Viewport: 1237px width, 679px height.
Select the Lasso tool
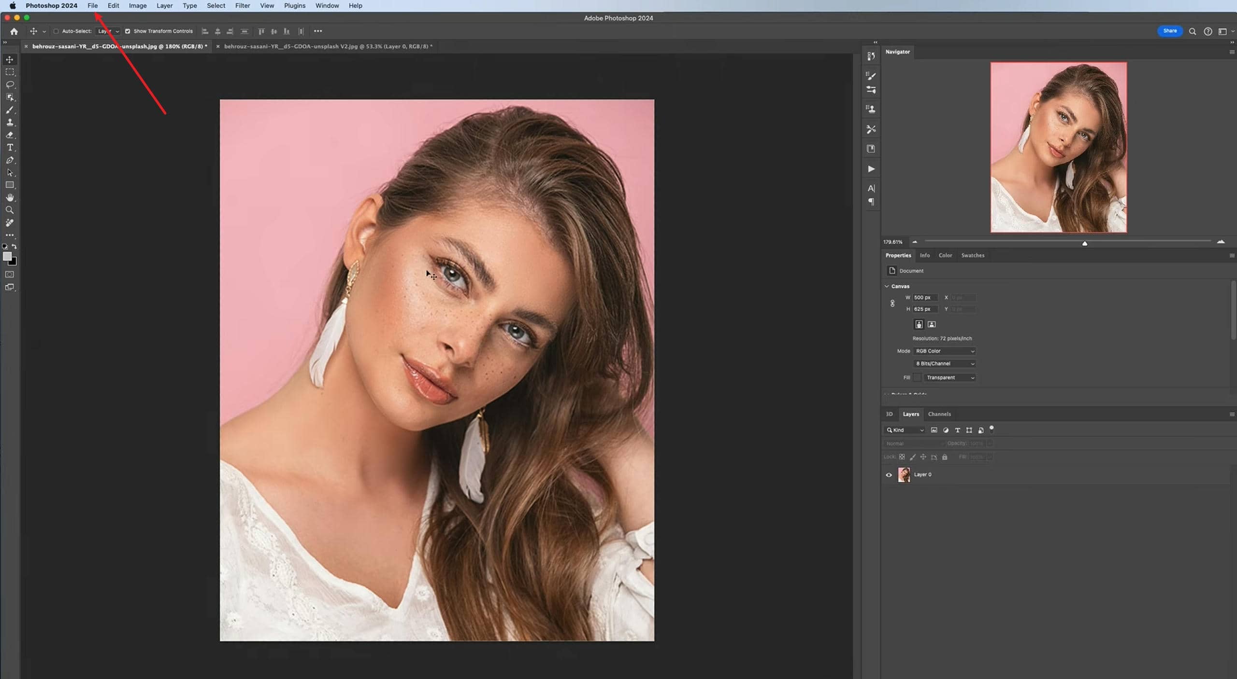tap(10, 84)
